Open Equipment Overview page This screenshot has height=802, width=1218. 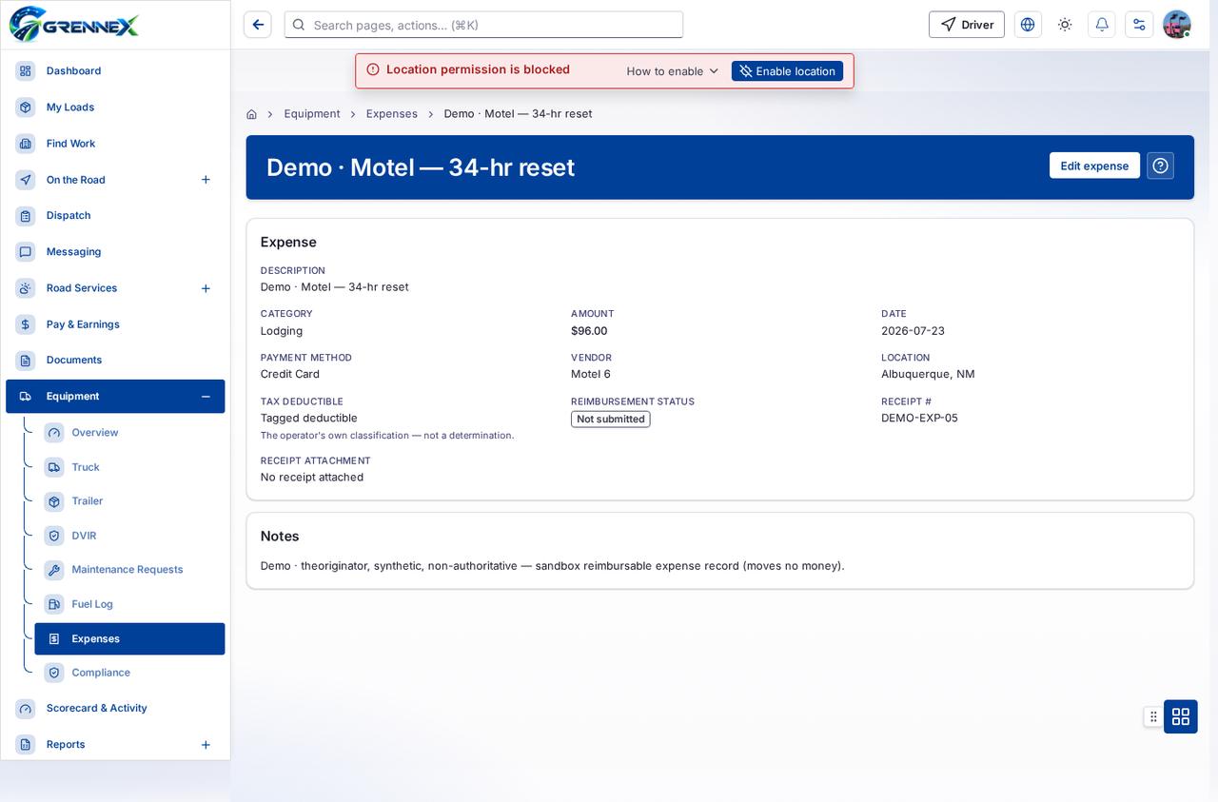[129, 433]
